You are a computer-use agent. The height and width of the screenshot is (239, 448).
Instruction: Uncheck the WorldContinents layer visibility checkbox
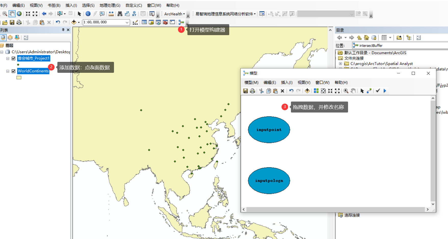(x=13, y=71)
